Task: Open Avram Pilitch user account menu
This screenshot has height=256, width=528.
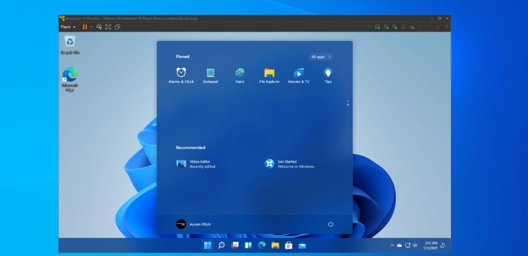Action: [x=194, y=225]
